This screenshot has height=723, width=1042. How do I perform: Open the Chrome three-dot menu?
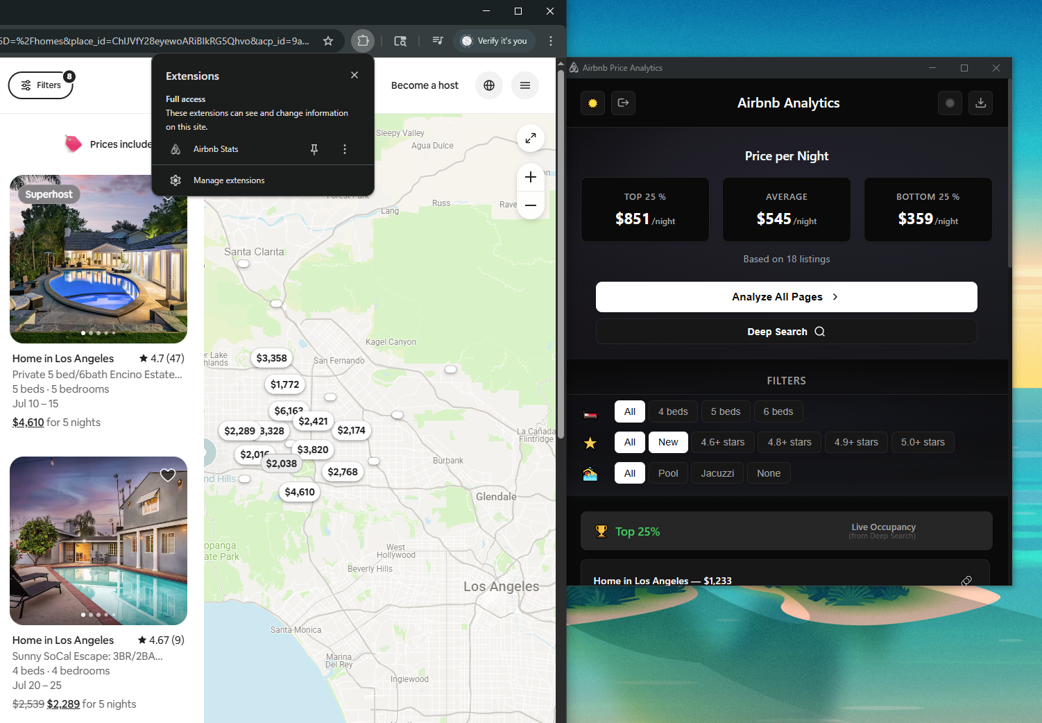(x=551, y=41)
